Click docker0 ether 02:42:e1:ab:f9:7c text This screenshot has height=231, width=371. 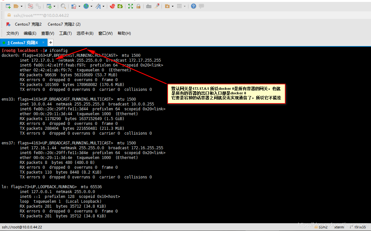(x=46, y=70)
